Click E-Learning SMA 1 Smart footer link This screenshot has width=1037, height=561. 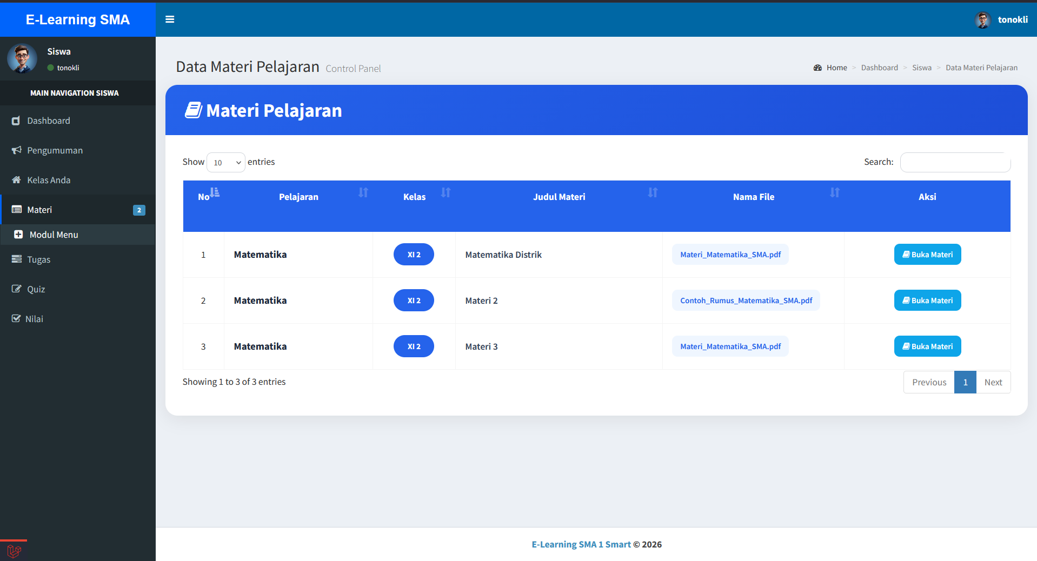(x=581, y=544)
